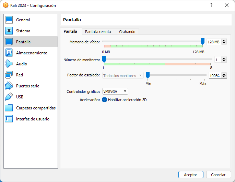The image size is (235, 182).
Task: Select the Carpetas compartidas folder icon
Action: 9,108
